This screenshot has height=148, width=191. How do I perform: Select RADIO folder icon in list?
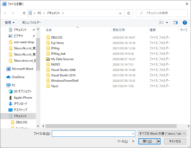coord(48,64)
